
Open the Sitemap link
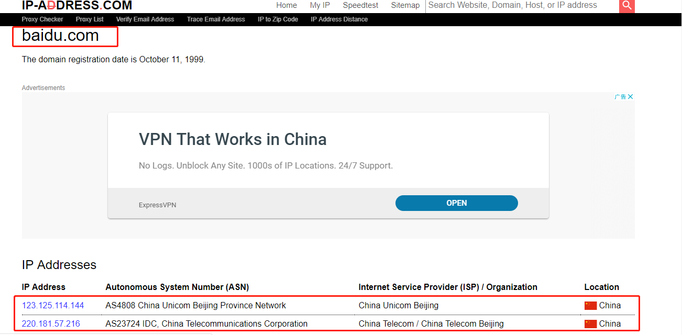tap(405, 5)
